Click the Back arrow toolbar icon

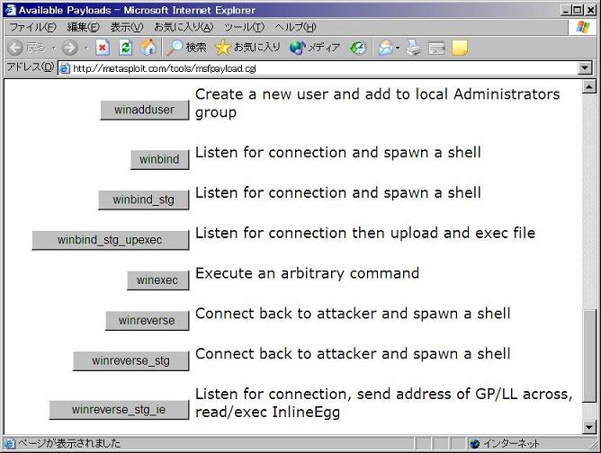tap(15, 48)
